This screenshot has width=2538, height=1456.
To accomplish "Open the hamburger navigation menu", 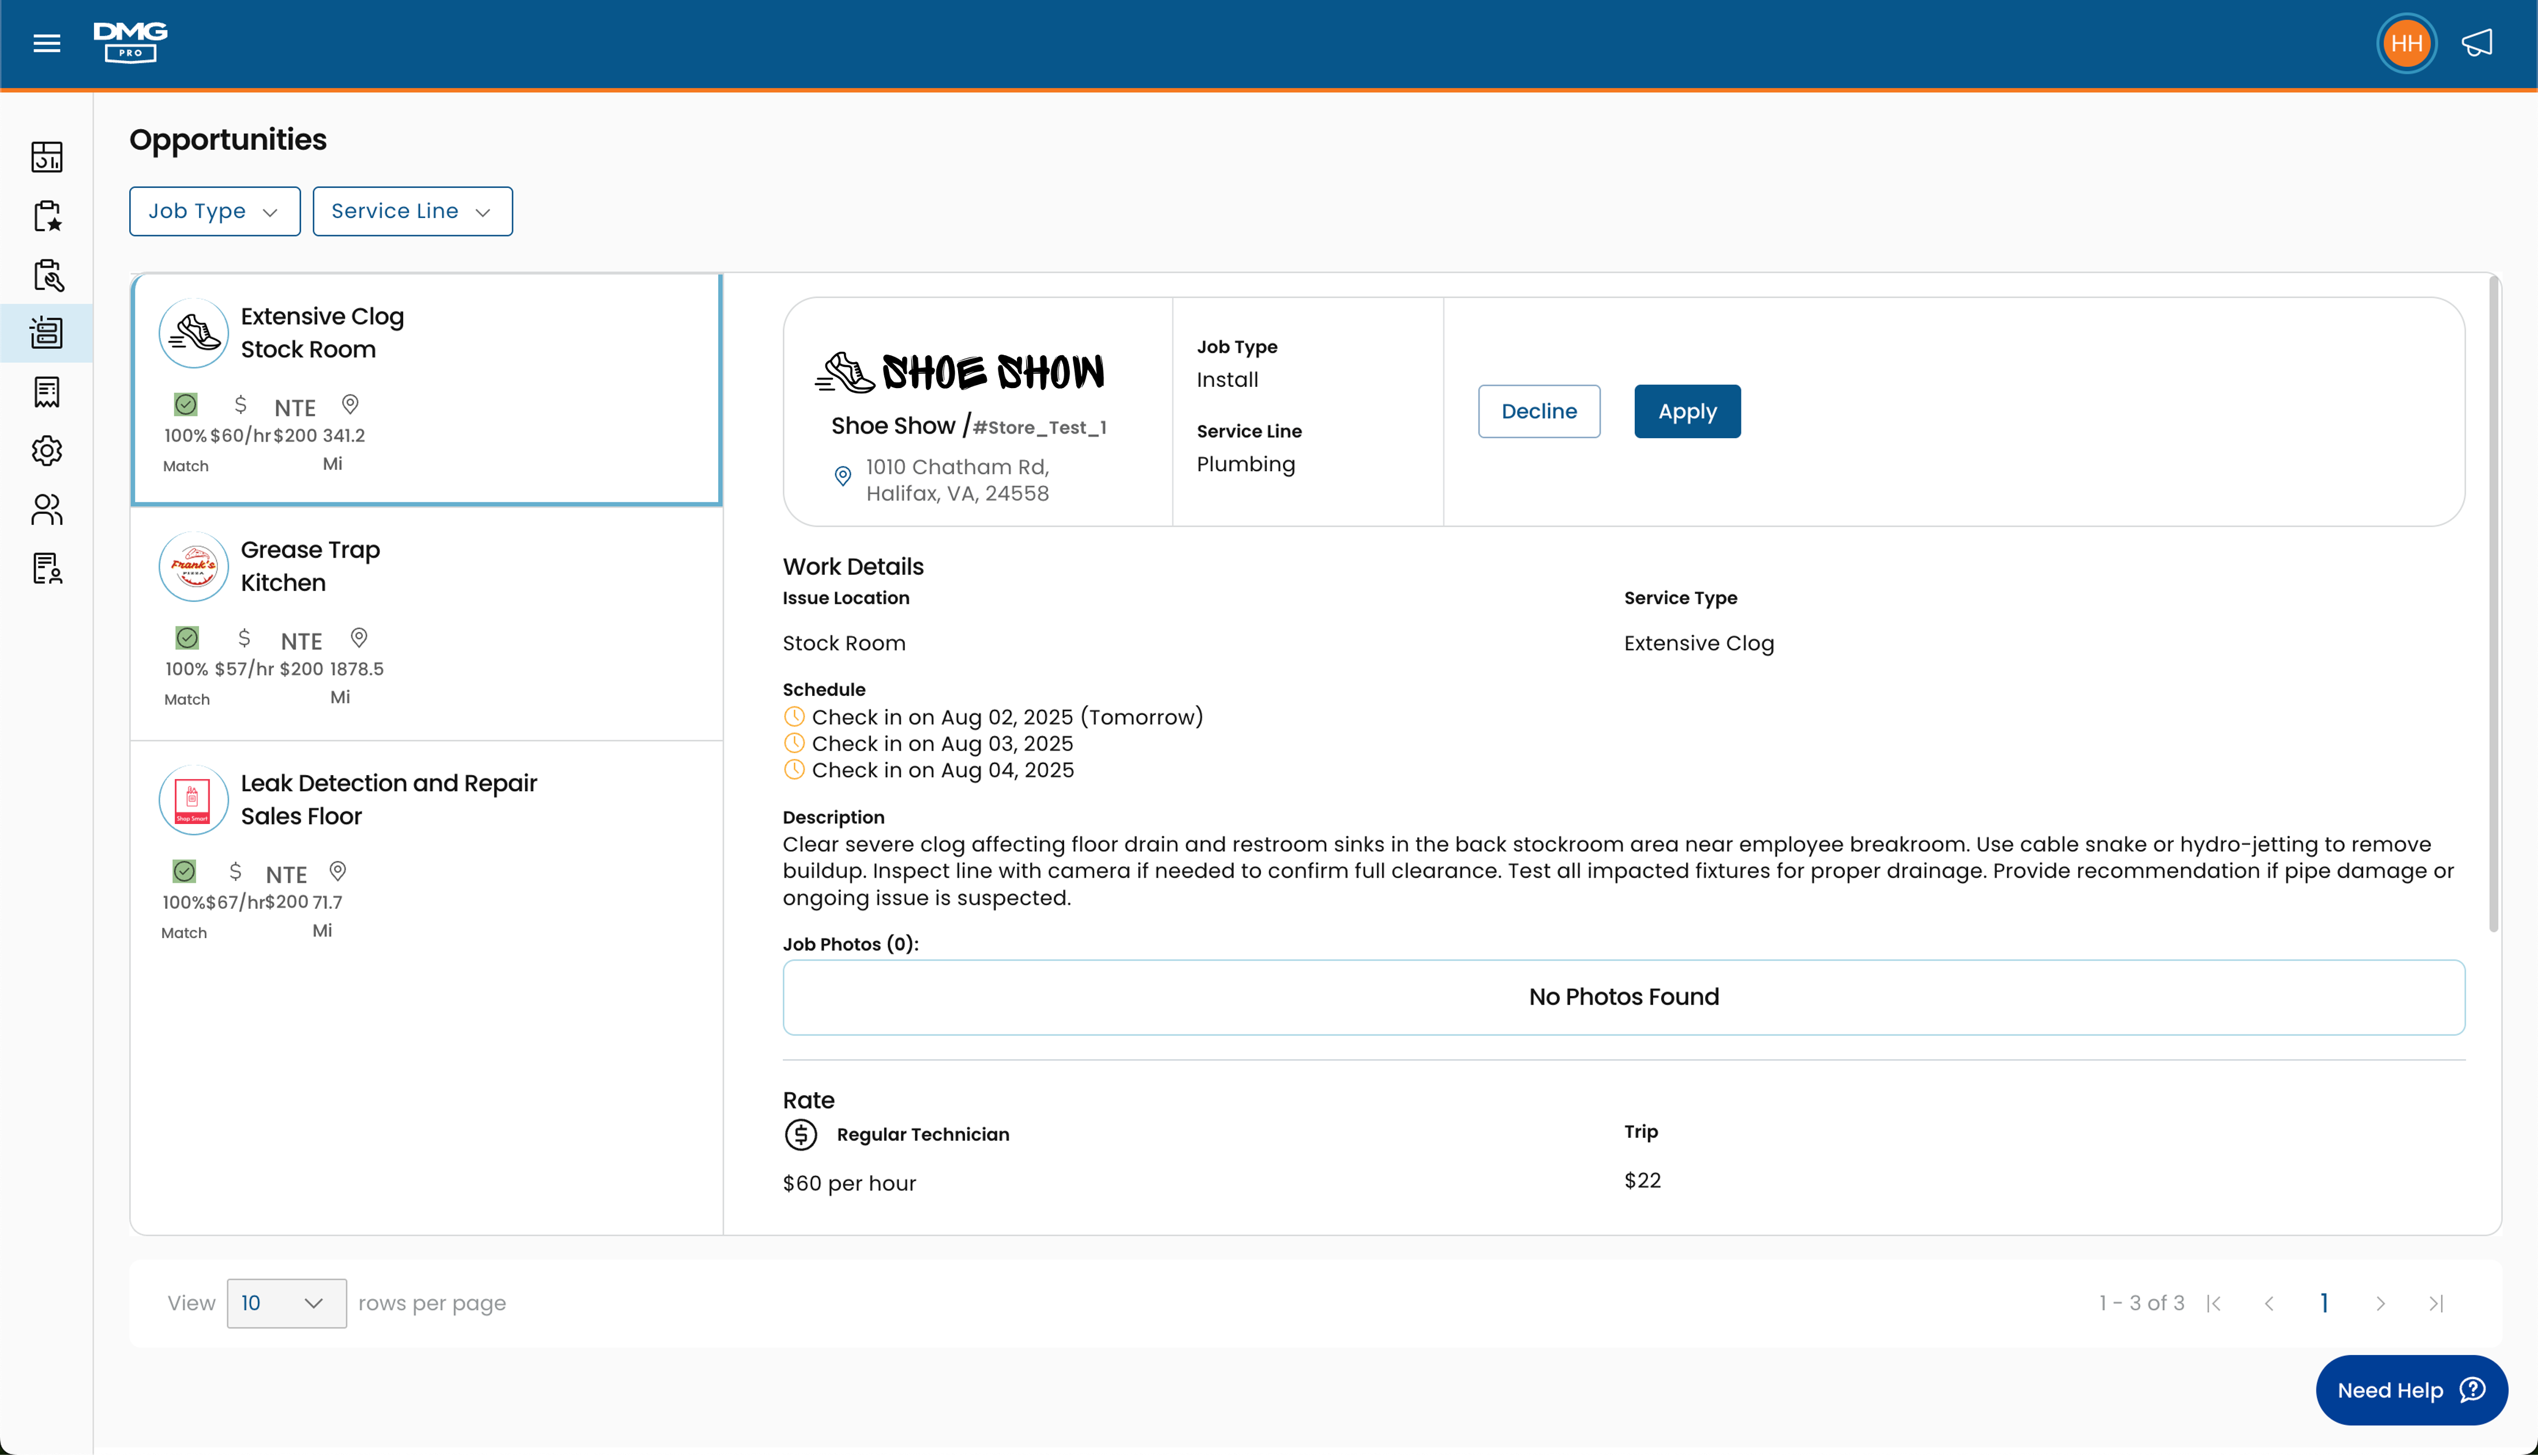I will click(x=46, y=42).
